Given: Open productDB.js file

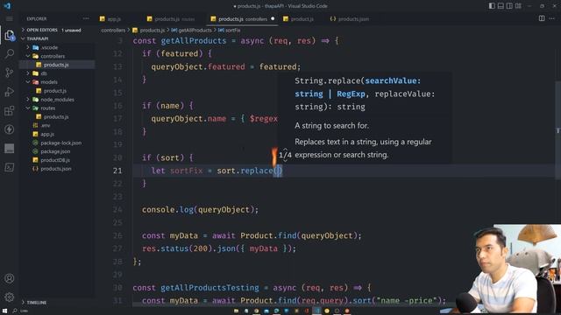Looking at the screenshot, I should (57, 160).
